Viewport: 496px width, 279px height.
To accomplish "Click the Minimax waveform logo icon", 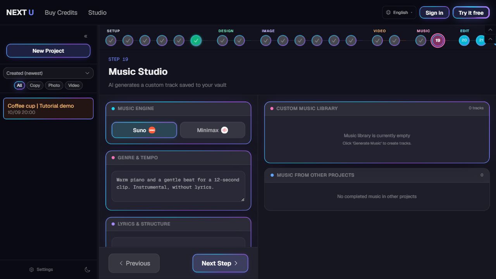I will click(224, 130).
